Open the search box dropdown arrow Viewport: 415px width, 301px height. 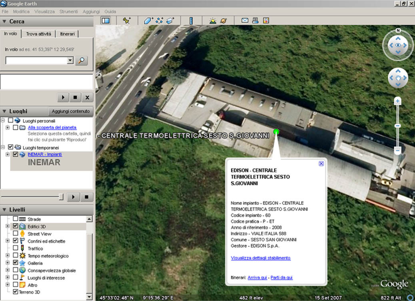pos(70,61)
